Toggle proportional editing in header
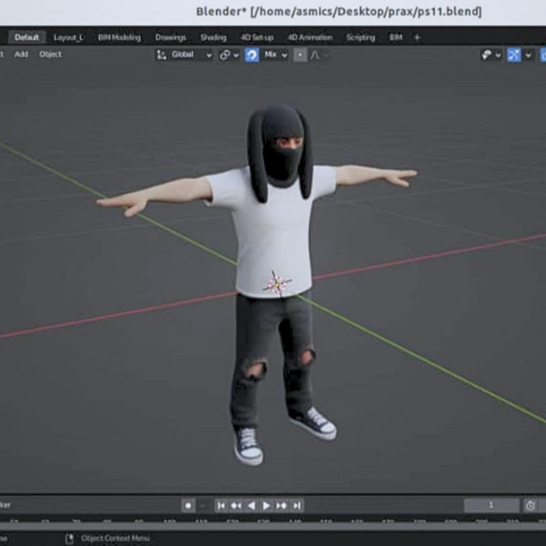Image resolution: width=546 pixels, height=546 pixels. pyautogui.click(x=300, y=55)
